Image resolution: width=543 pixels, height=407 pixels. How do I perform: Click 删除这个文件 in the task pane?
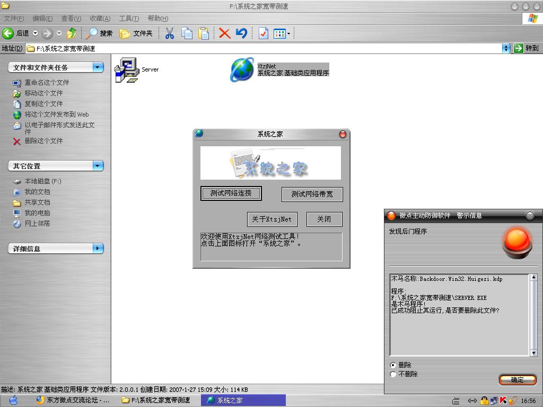pyautogui.click(x=43, y=141)
